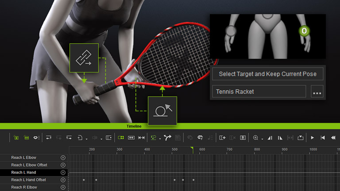Click the add frame icon in toolbar
The image size is (340, 191).
point(222,138)
